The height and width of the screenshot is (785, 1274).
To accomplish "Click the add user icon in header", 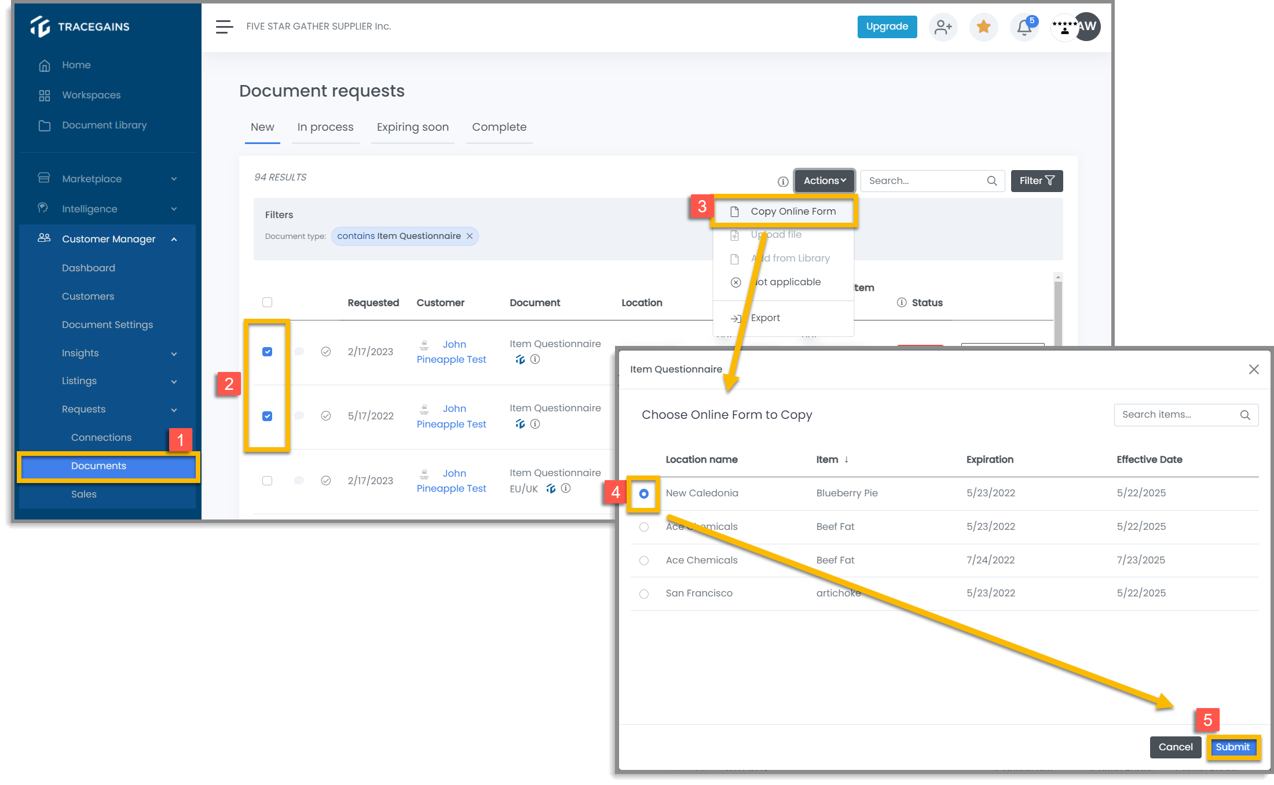I will 942,27.
